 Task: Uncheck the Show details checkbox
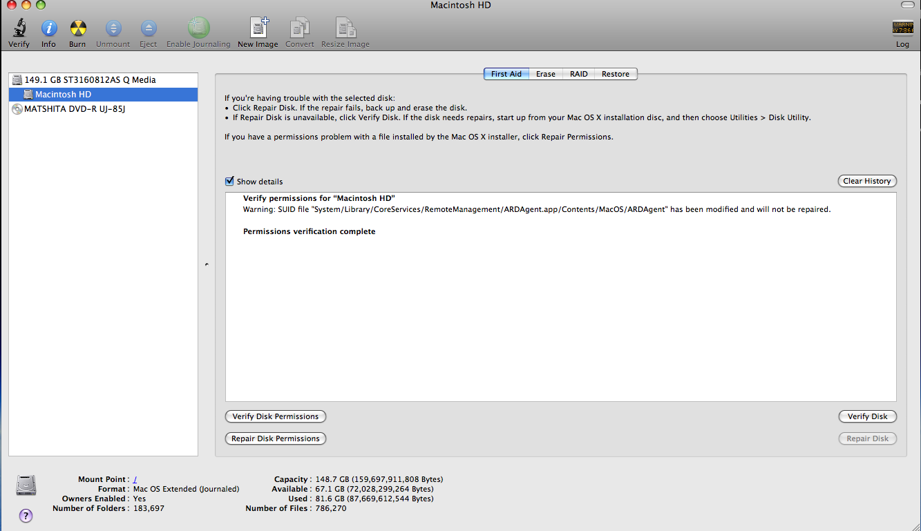pos(229,182)
